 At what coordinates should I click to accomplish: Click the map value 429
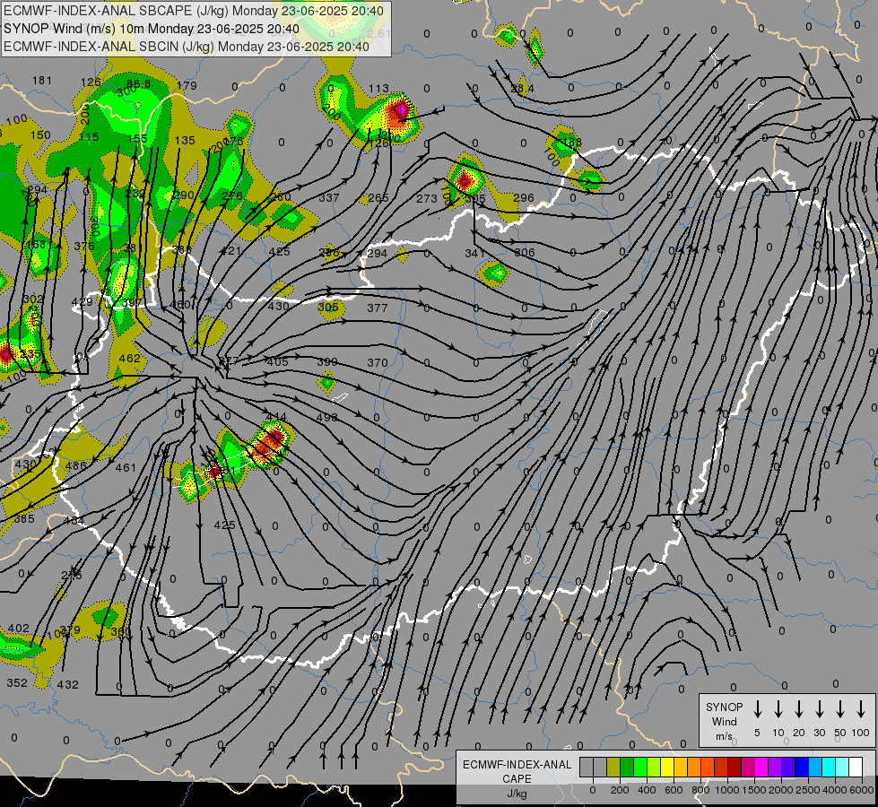[x=83, y=302]
